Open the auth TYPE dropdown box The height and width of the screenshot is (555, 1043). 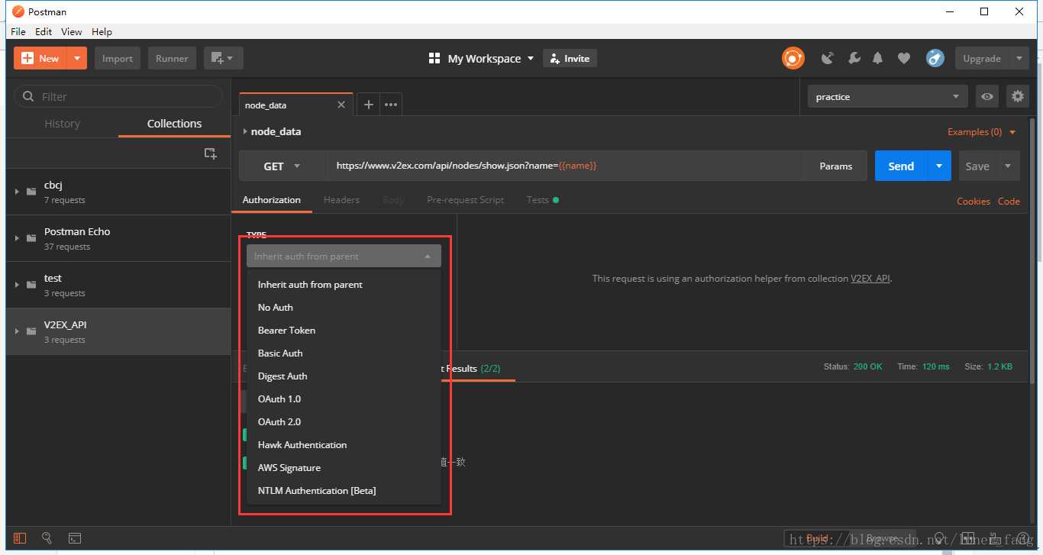tap(344, 256)
